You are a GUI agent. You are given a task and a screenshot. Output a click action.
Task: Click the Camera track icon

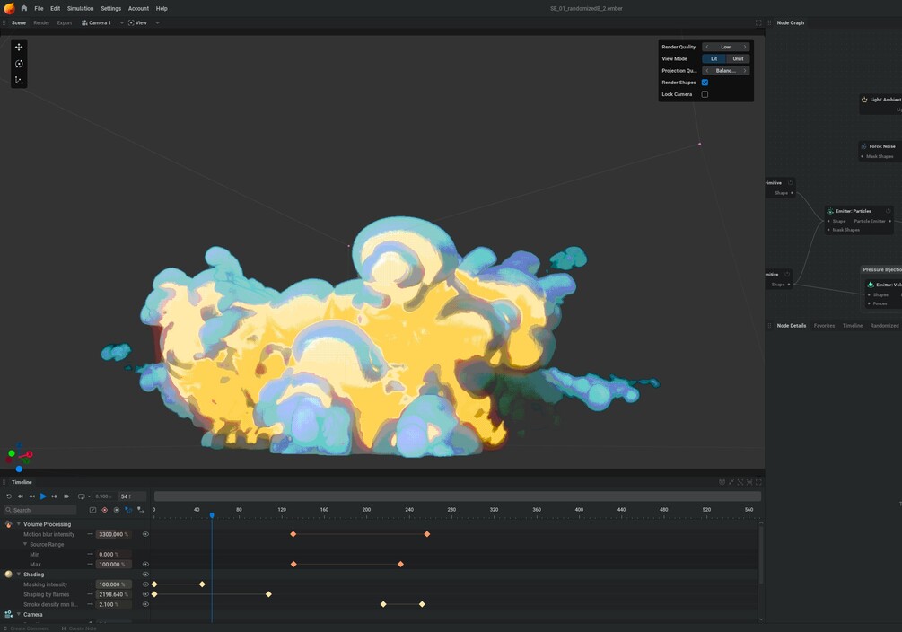point(8,615)
